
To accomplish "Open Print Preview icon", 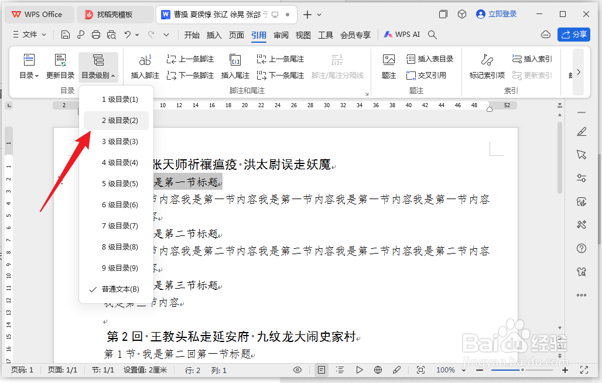I will click(x=111, y=35).
